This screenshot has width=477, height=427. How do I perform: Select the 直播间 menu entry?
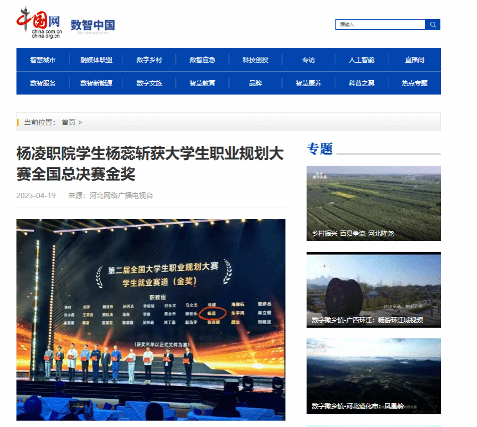[x=414, y=60]
